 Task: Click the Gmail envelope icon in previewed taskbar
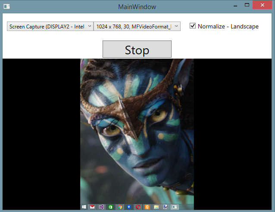click(x=92, y=207)
